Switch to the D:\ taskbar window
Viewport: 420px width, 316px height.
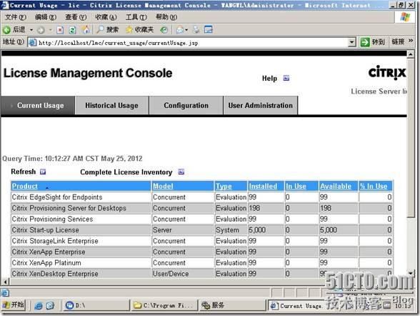pos(96,305)
